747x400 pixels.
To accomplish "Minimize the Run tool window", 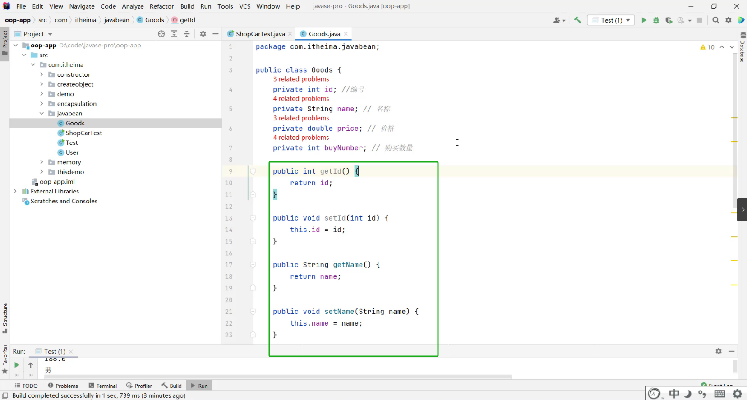I will 732,351.
